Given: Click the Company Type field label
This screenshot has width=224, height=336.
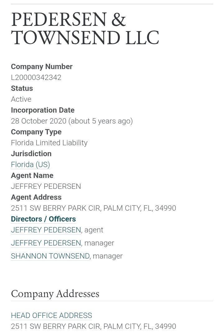Looking at the screenshot, I should click(x=36, y=132).
